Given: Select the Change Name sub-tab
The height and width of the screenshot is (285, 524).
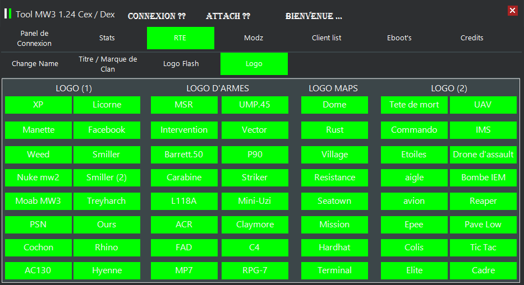Looking at the screenshot, I should (35, 64).
